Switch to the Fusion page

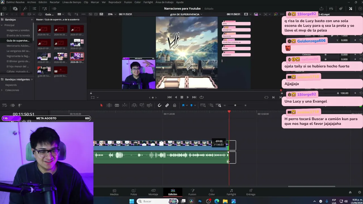click(x=192, y=192)
